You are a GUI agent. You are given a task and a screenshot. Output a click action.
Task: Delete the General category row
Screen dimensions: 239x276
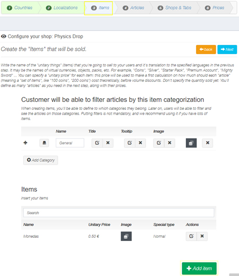tap(208, 143)
